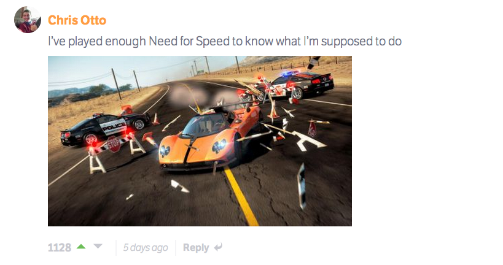Click the Reply link below the image
The image size is (503, 265).
[x=196, y=247]
